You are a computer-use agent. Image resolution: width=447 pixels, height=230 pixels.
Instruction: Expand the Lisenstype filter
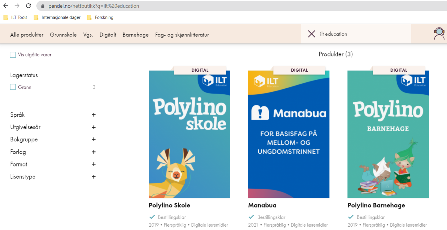(x=94, y=177)
